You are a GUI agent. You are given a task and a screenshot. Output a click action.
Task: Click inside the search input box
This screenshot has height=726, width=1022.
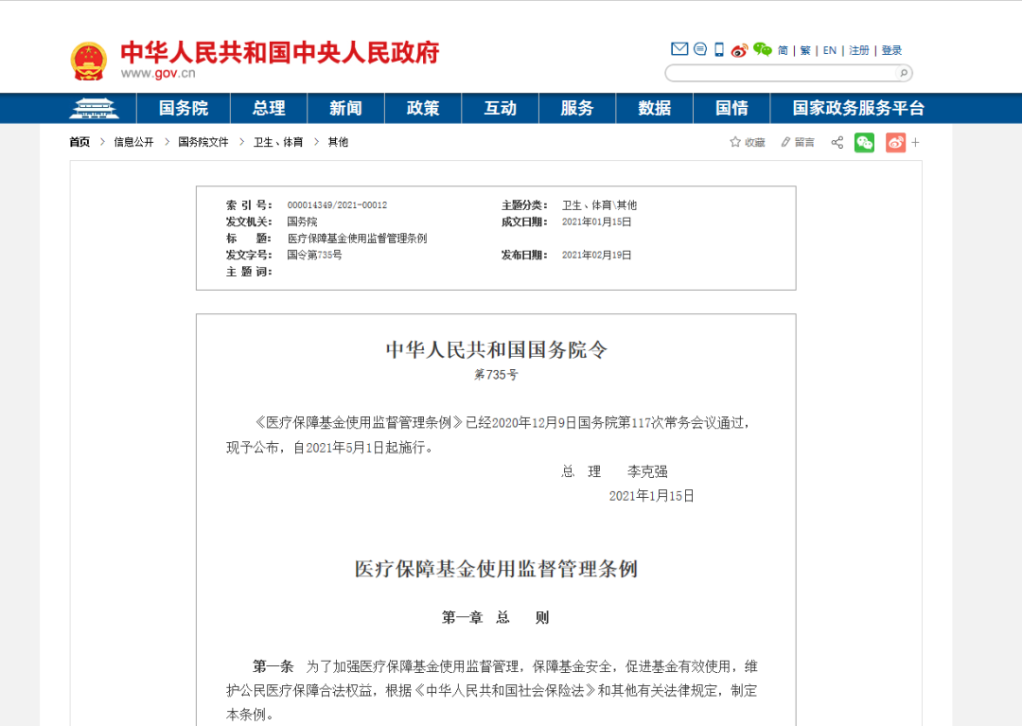tap(776, 73)
